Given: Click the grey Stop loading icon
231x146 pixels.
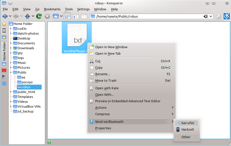Looking at the screenshot, I should [x=47, y=16].
